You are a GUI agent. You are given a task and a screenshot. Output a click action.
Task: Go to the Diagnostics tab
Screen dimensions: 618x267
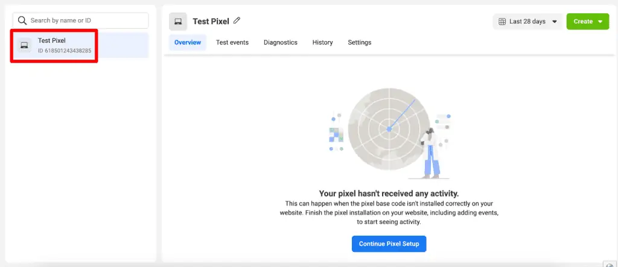(281, 43)
